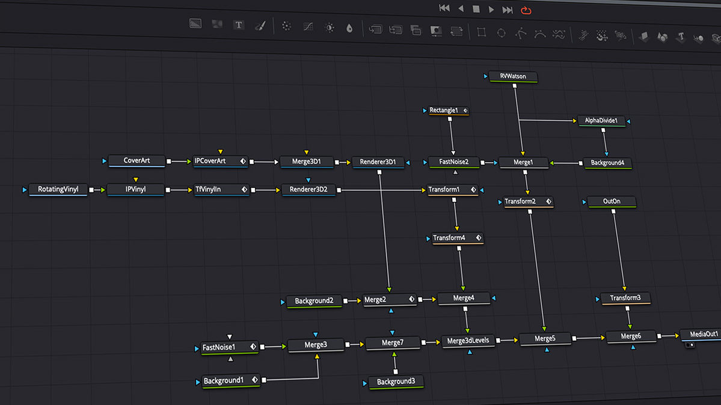Click the Text+ tool icon
The width and height of the screenshot is (721, 405).
(239, 25)
